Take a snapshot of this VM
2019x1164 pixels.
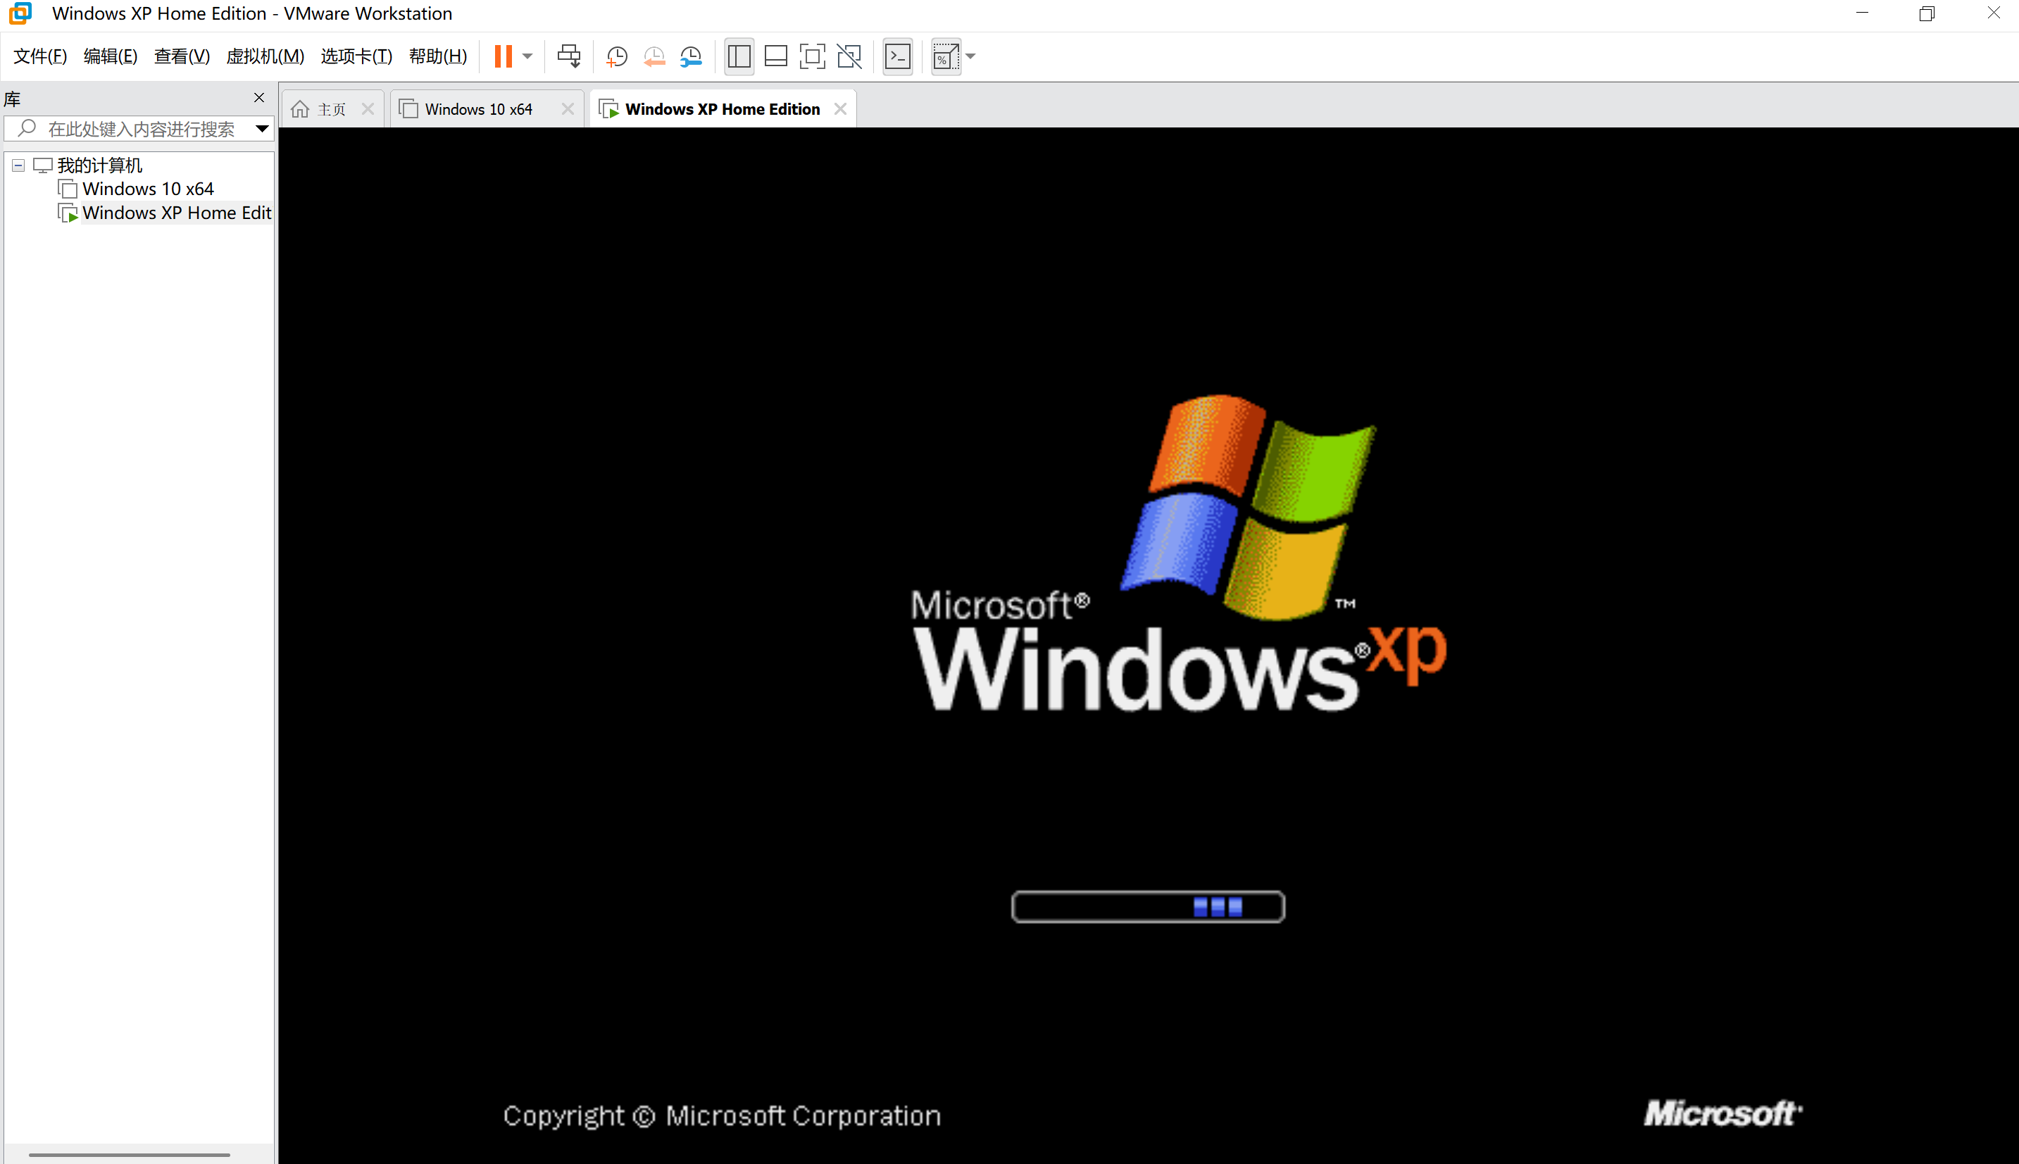point(616,56)
